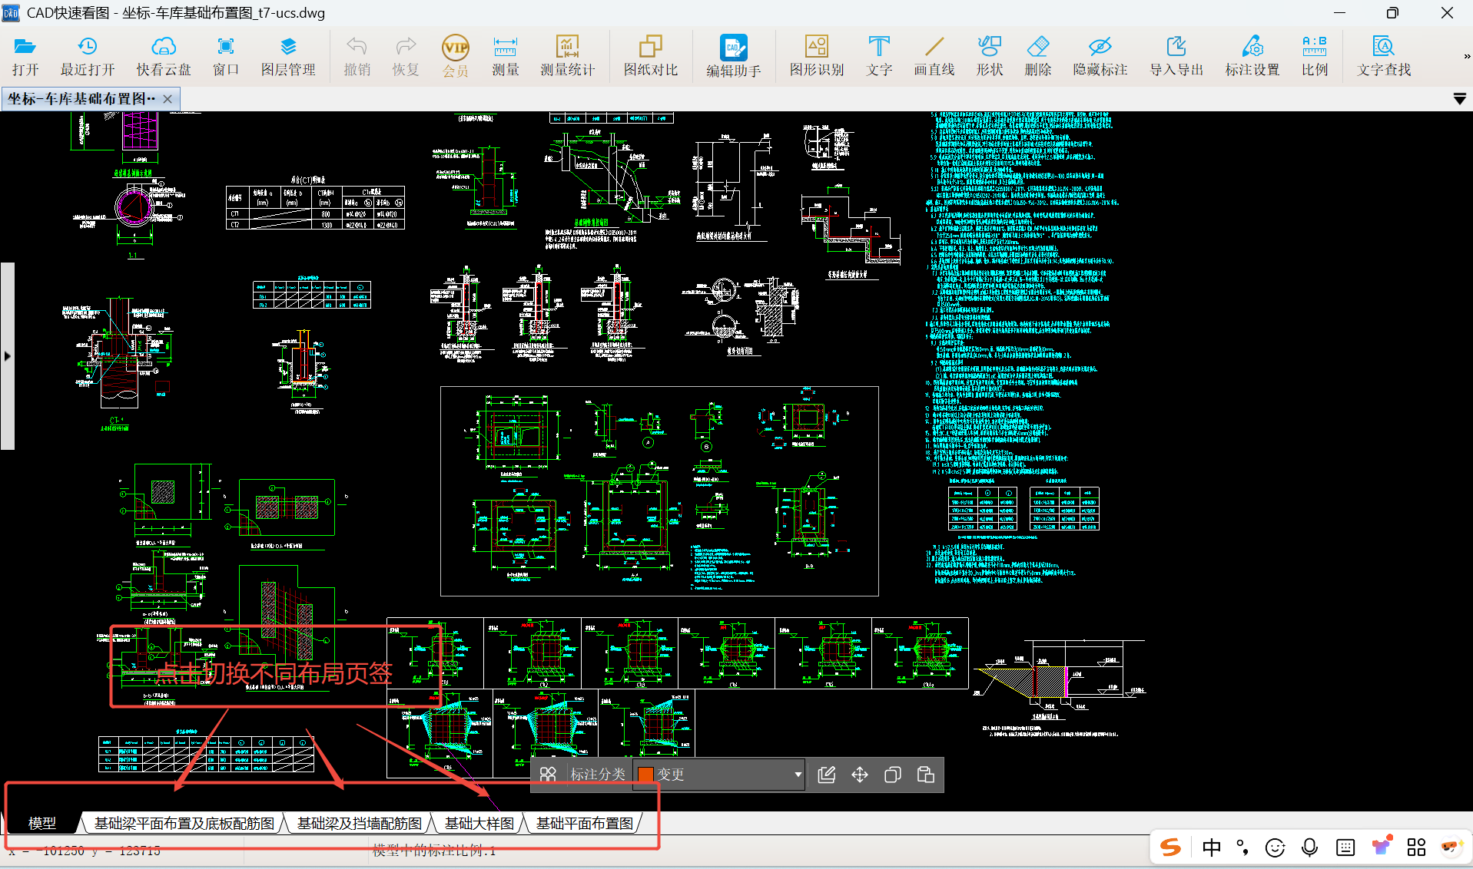Open the 编辑助手 edit assistant
Screen dimensions: 1473x869
click(733, 56)
